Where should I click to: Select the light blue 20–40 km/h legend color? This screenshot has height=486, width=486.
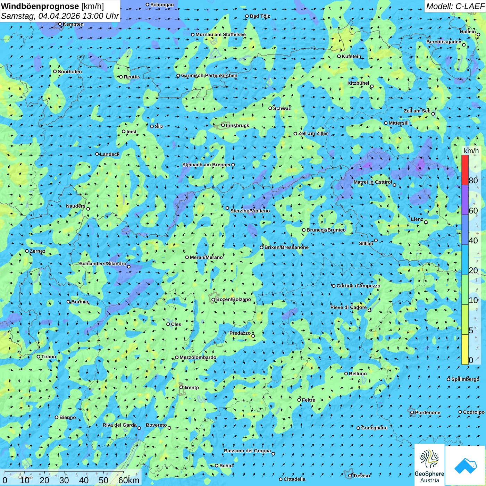pos(465,260)
